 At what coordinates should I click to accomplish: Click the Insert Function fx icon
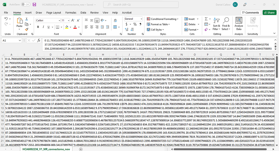(x=39, y=40)
